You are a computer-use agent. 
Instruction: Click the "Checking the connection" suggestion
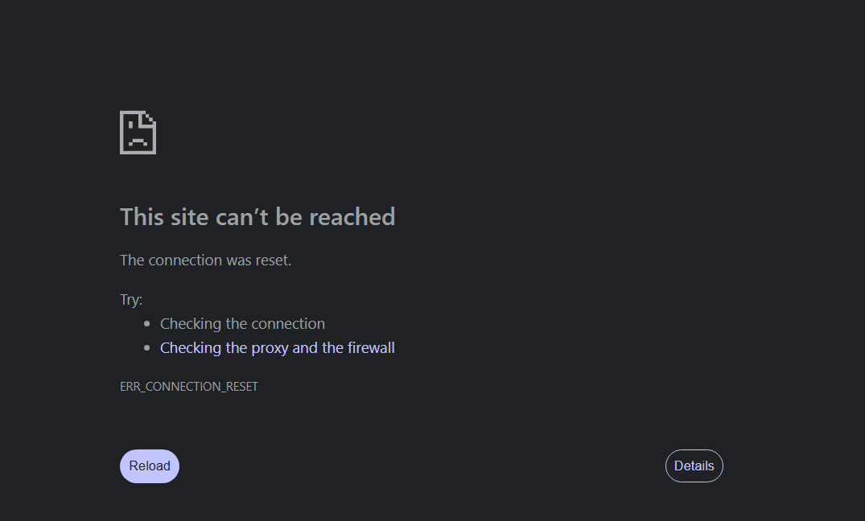[242, 324]
